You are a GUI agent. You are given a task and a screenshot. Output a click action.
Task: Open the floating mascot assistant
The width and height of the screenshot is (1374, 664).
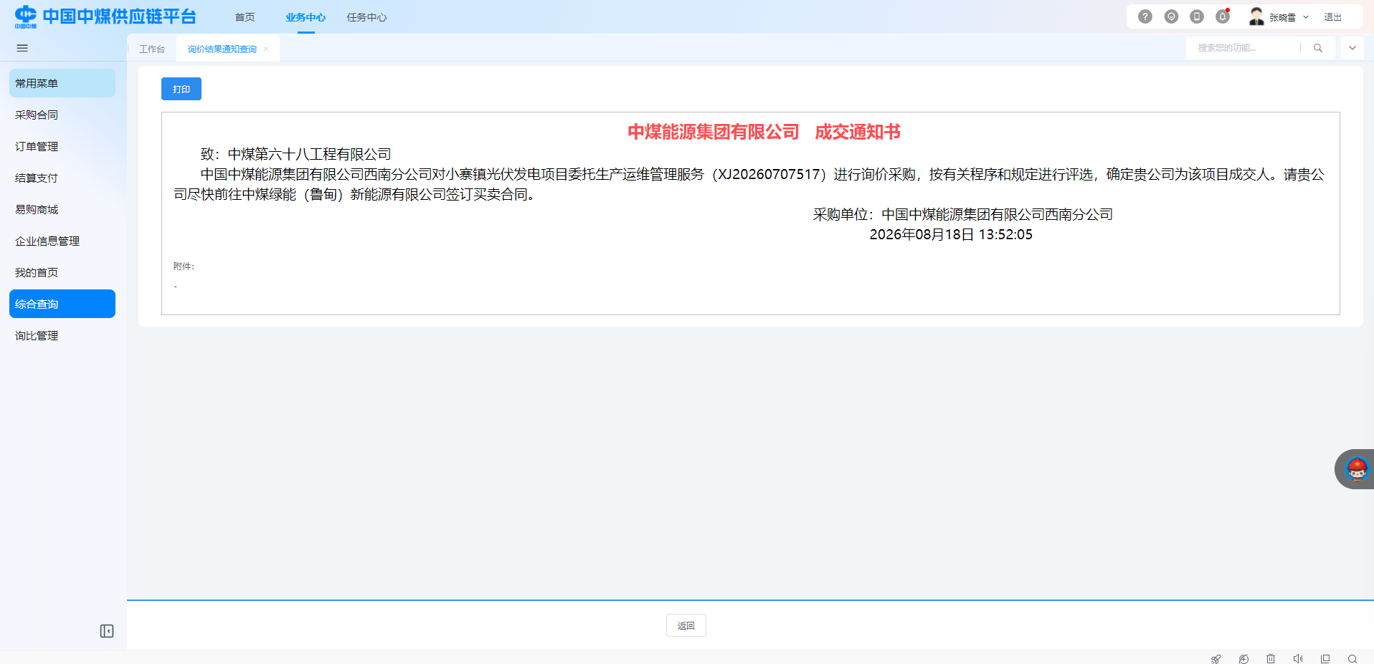1355,469
